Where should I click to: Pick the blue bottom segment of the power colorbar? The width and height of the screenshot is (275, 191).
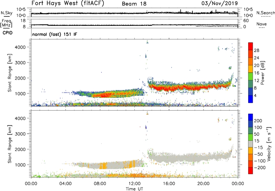pos(251,99)
